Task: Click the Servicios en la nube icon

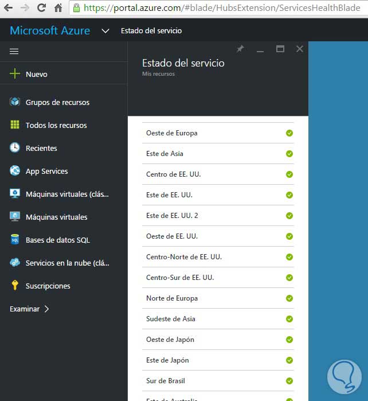Action: click(x=15, y=263)
